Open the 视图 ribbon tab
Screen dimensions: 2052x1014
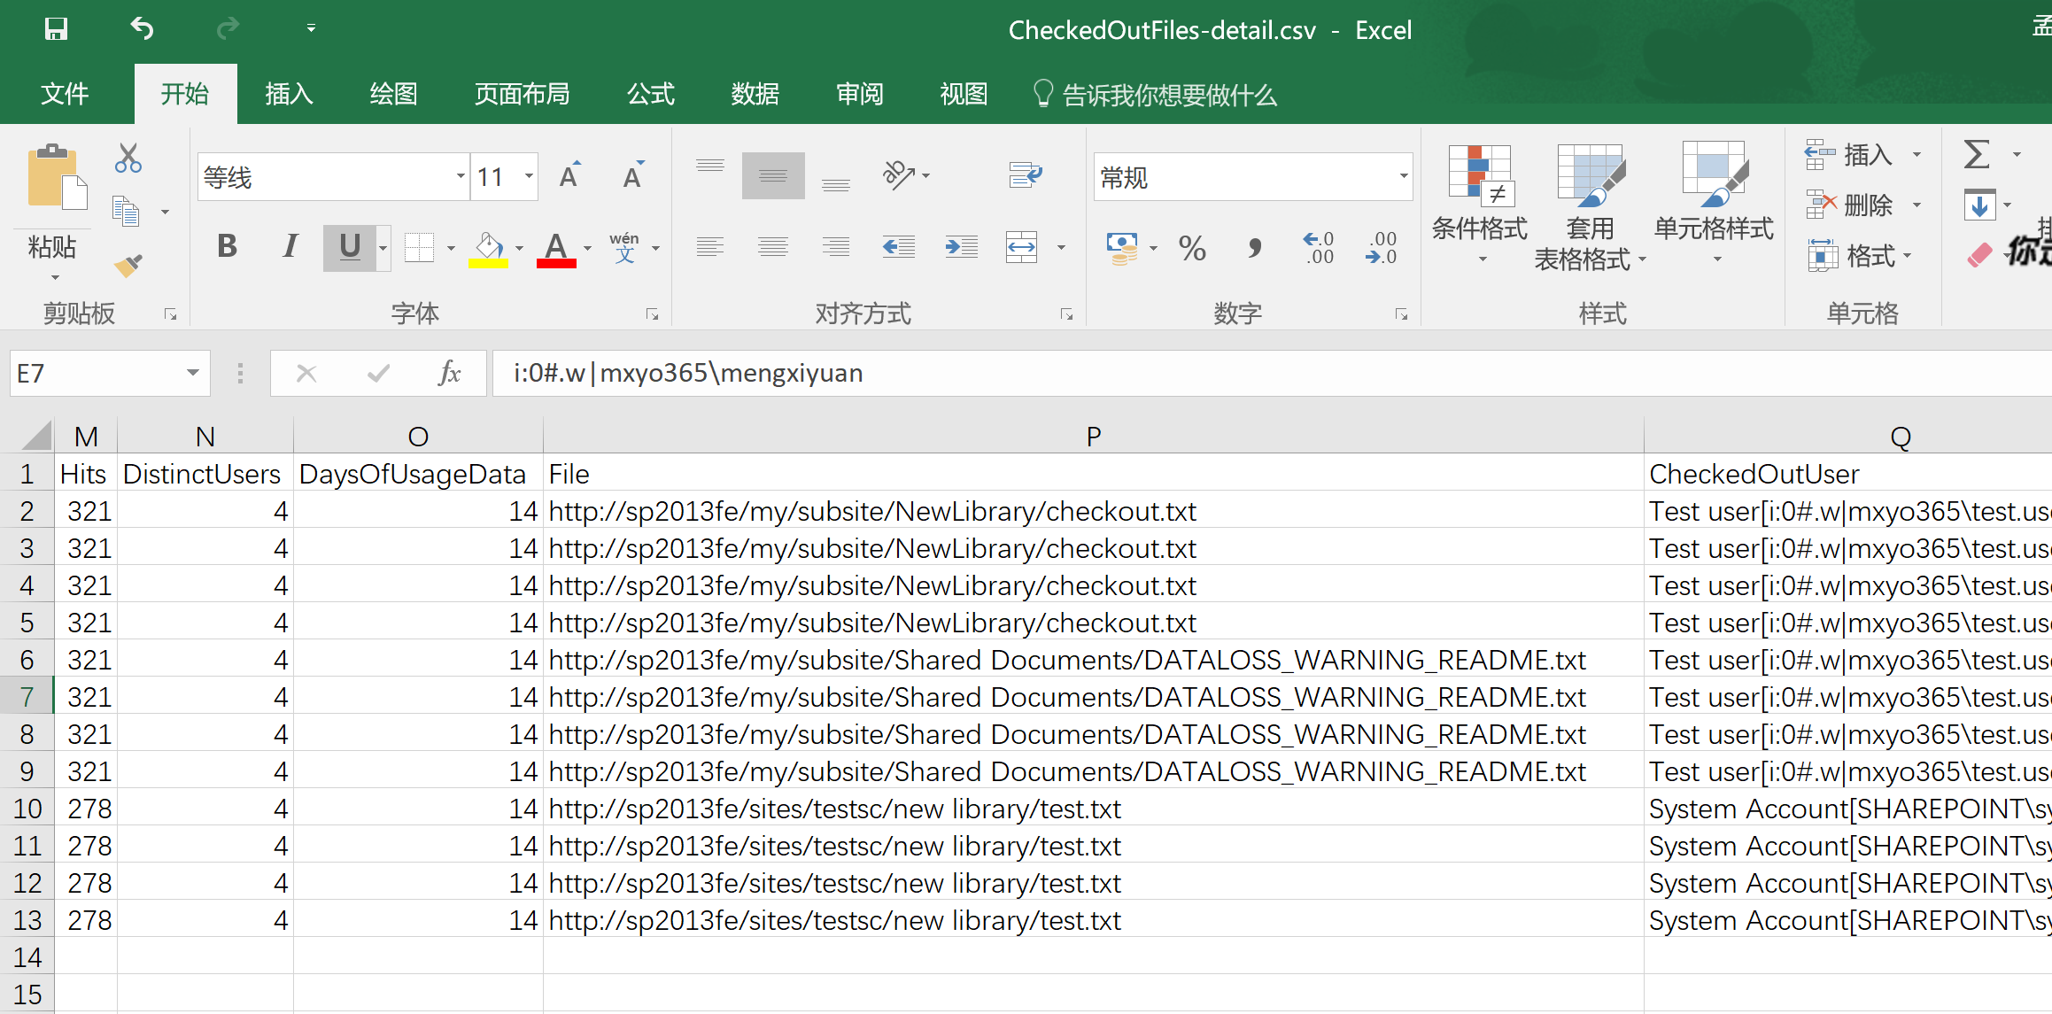click(964, 94)
